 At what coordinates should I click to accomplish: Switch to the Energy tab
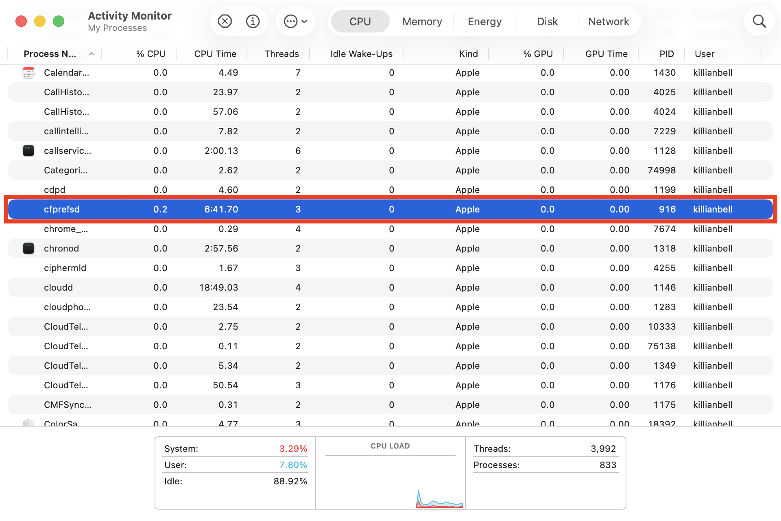coord(484,21)
